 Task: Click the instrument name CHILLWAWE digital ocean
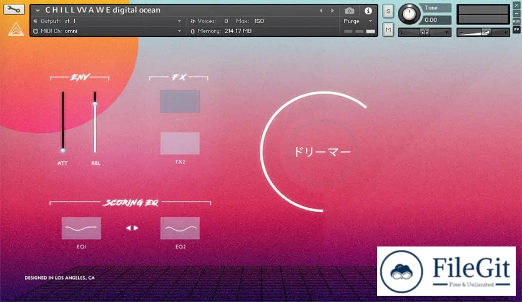click(x=103, y=11)
